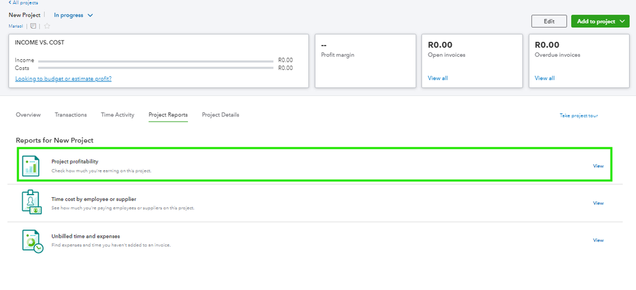View Unbilled time and expenses report
This screenshot has height=290, width=636.
(598, 240)
